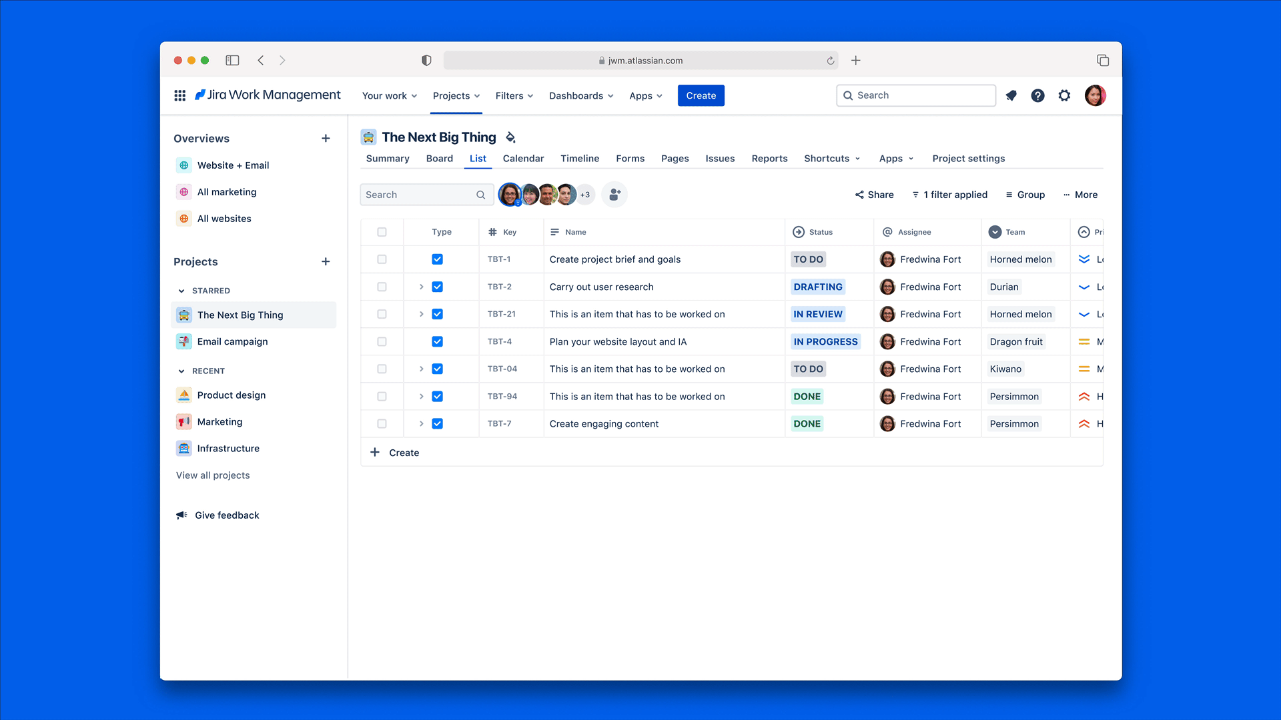The width and height of the screenshot is (1281, 720).
Task: Expand subtasks of row TBT-2
Action: pos(421,287)
